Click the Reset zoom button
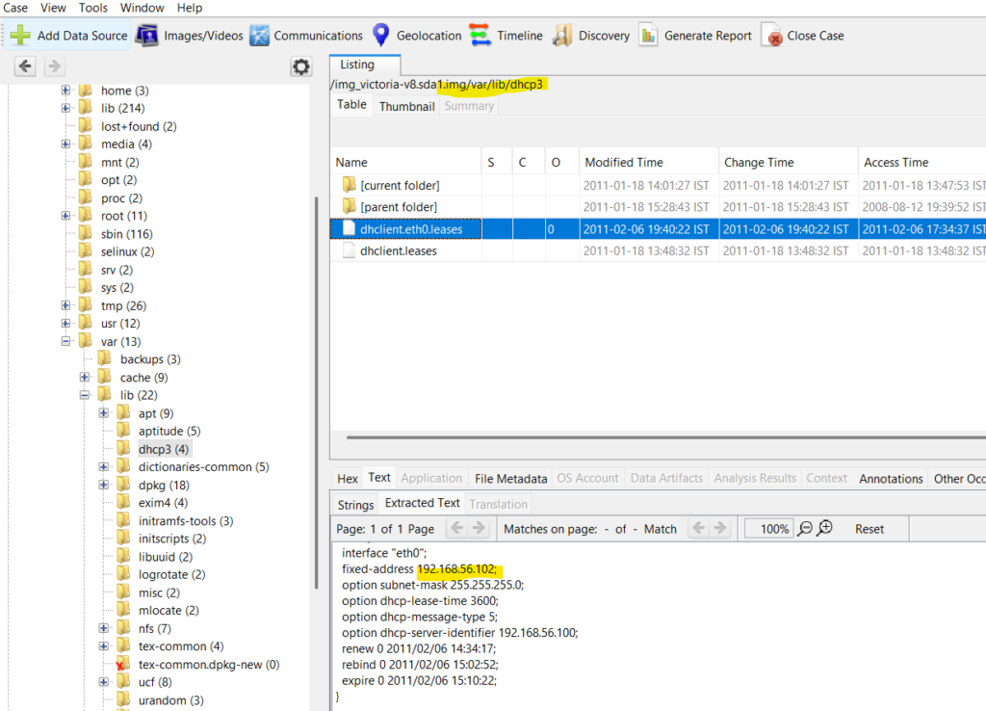Viewport: 986px width, 711px height. (869, 529)
